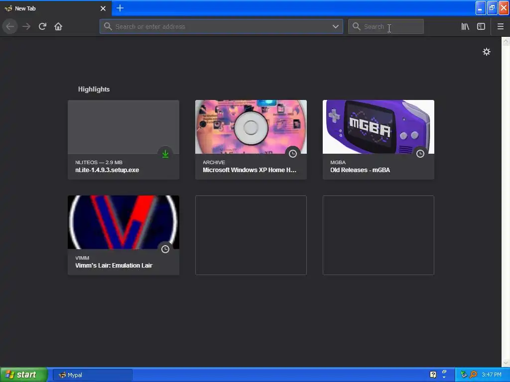Open the Microsoft Windows XP Home thumbnail
Viewport: 510px width, 382px height.
click(x=251, y=127)
